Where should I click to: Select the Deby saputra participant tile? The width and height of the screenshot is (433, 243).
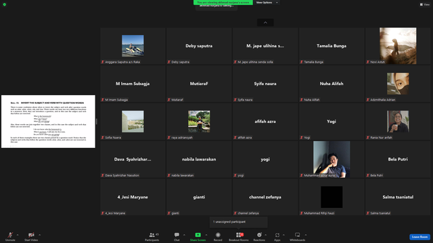(199, 46)
